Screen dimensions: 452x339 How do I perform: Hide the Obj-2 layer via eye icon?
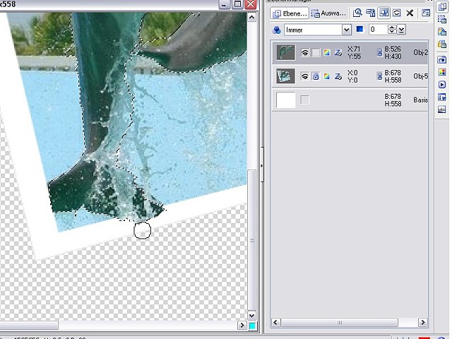(304, 53)
